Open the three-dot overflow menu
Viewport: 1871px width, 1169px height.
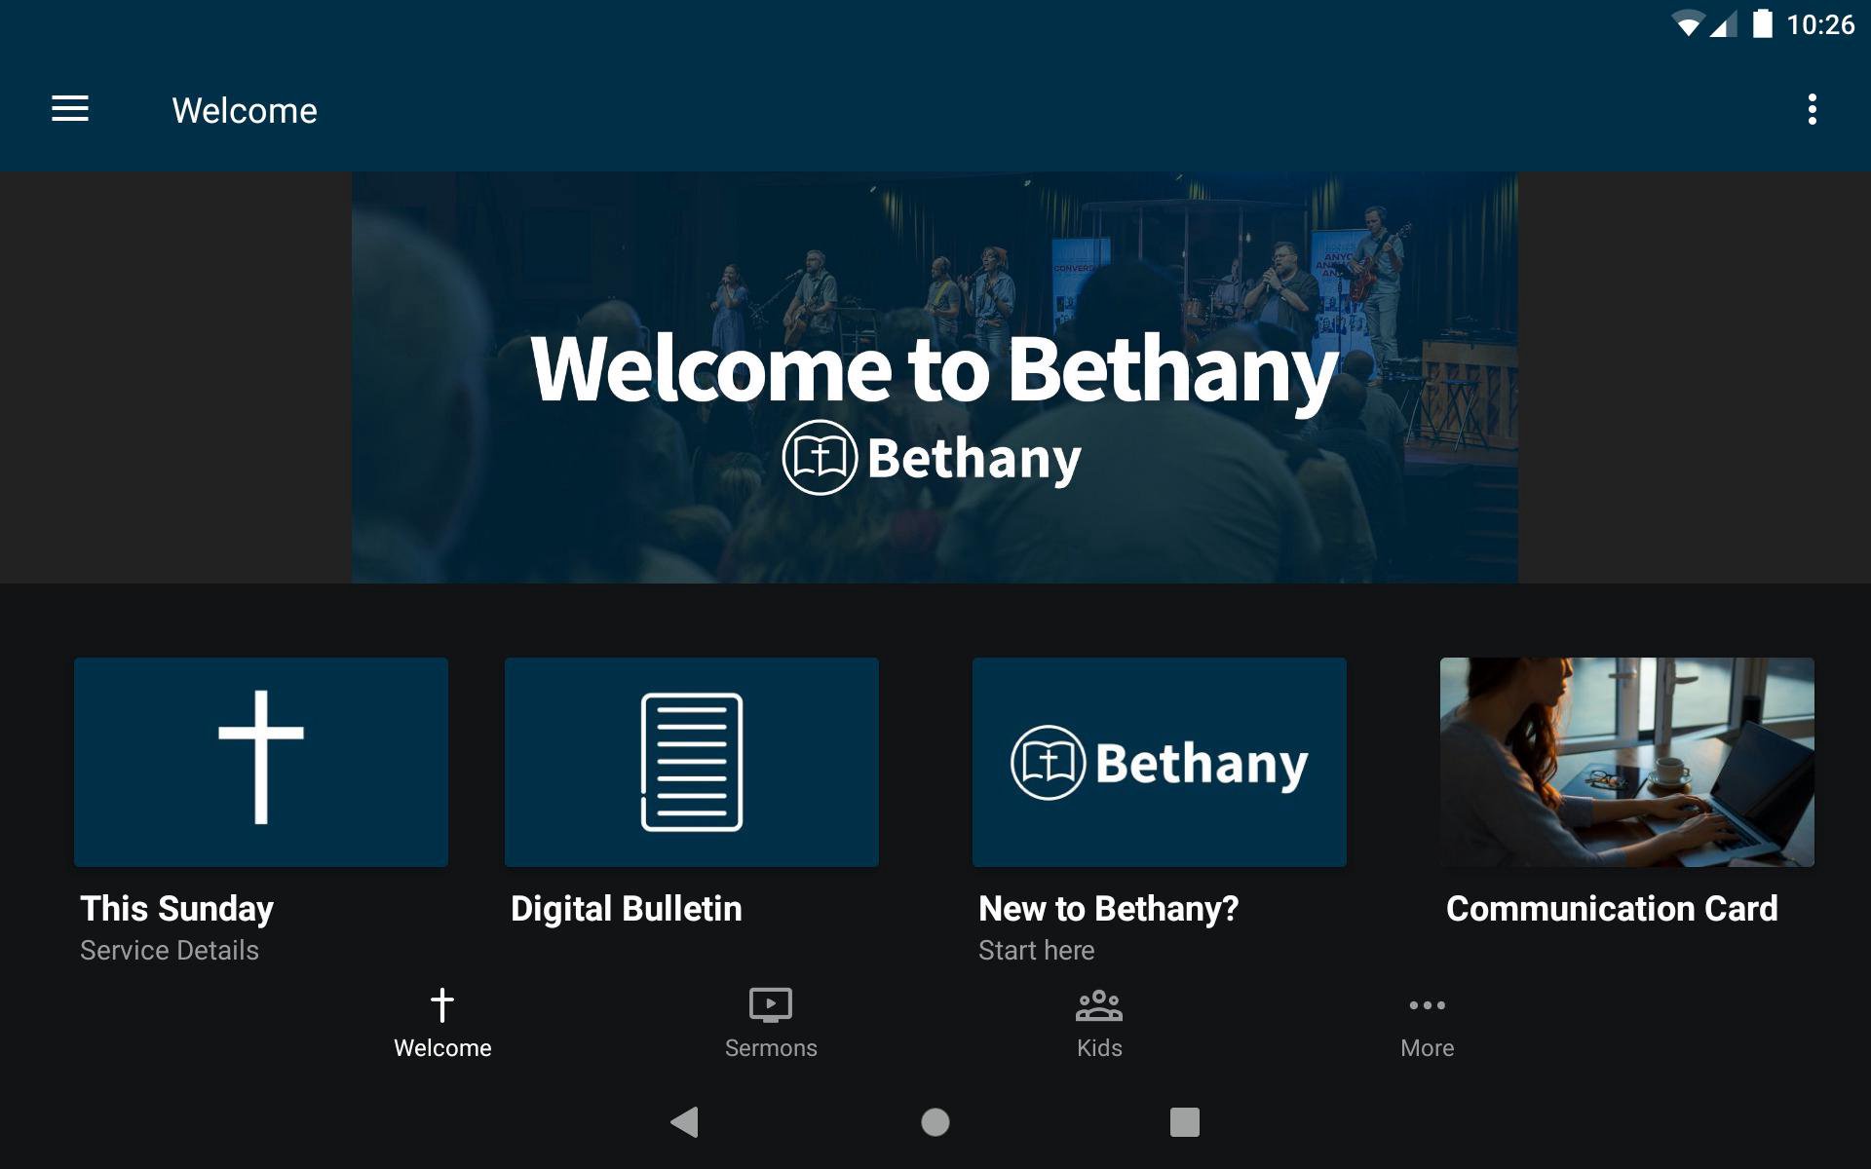tap(1812, 109)
